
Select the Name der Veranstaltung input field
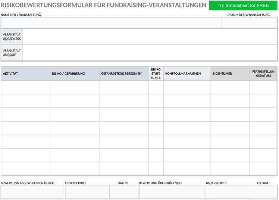pos(112,23)
